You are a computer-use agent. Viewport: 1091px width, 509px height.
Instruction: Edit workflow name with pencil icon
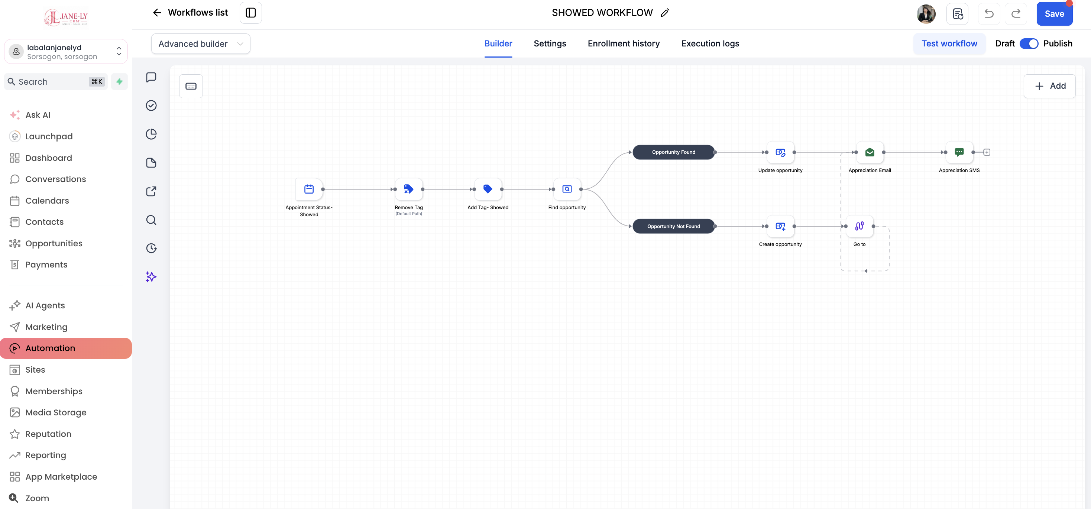(665, 13)
